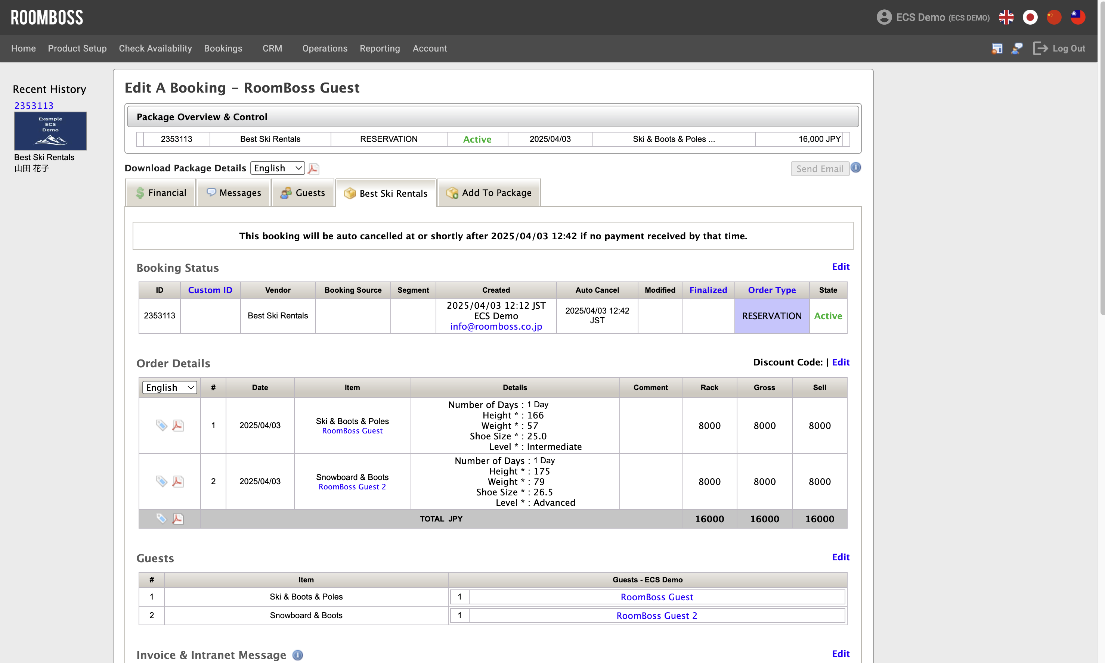Click the Send Email button
The width and height of the screenshot is (1105, 663).
tap(819, 169)
